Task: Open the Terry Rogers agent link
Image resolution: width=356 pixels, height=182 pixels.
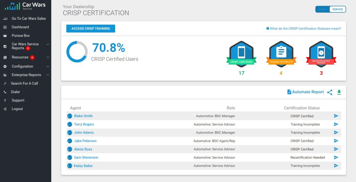Action: click(x=84, y=124)
